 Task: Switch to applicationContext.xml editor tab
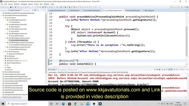click(x=58, y=11)
